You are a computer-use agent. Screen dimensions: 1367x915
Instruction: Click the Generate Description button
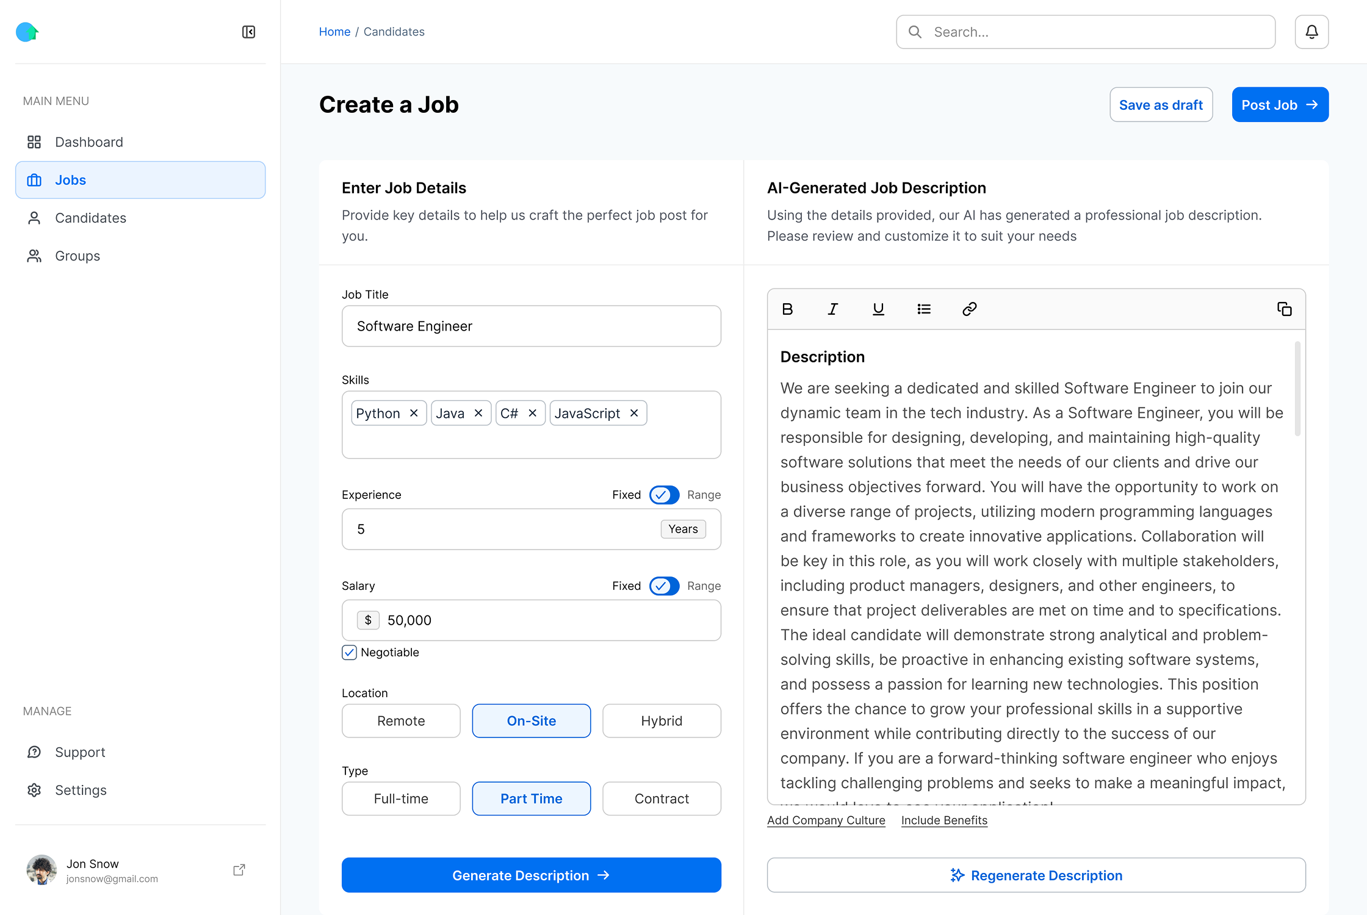(x=531, y=875)
